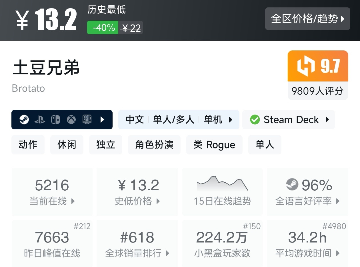The height and width of the screenshot is (267, 360).
Task: Expand the platform list arrow
Action: [x=102, y=120]
